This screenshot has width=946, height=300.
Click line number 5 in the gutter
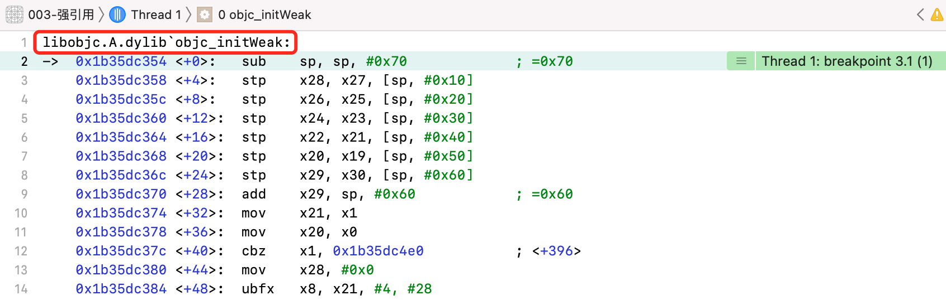(24, 118)
